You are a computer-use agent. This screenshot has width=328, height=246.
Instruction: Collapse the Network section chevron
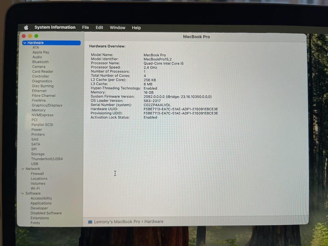[23, 168]
